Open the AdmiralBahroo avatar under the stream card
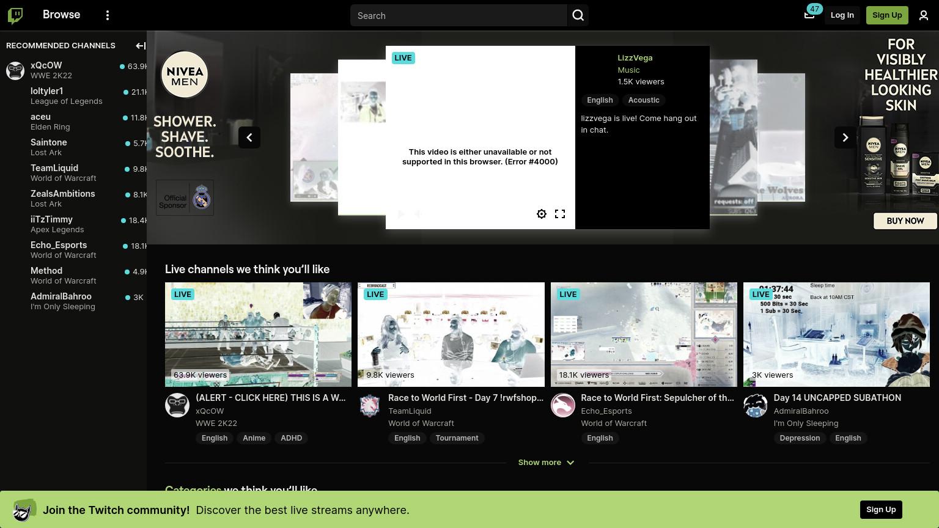Screen dimensions: 939x528 (756, 405)
